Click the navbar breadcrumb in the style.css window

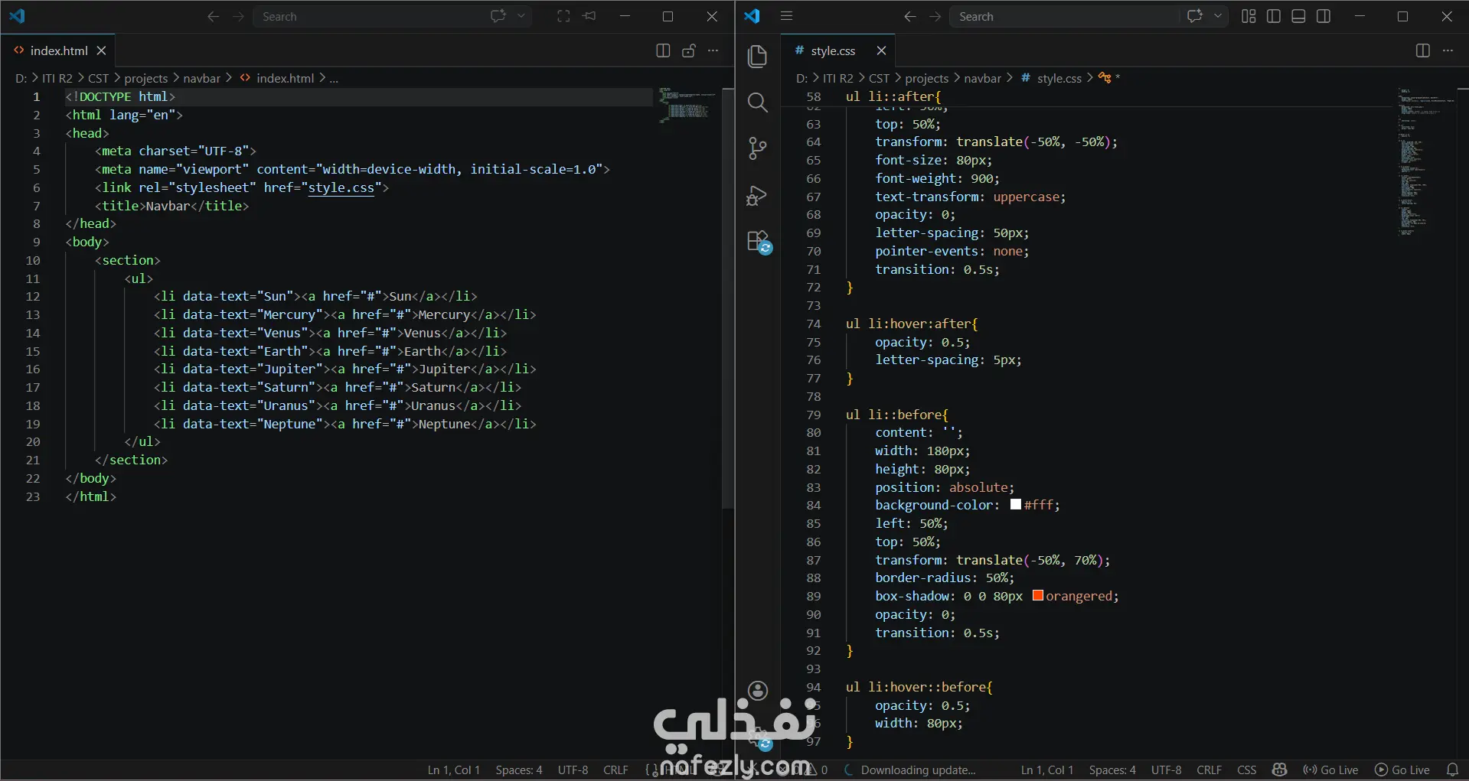tap(982, 78)
